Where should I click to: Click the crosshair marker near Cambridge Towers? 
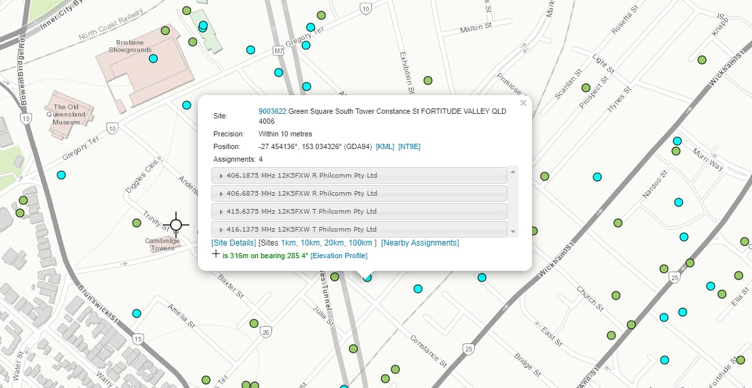click(176, 225)
